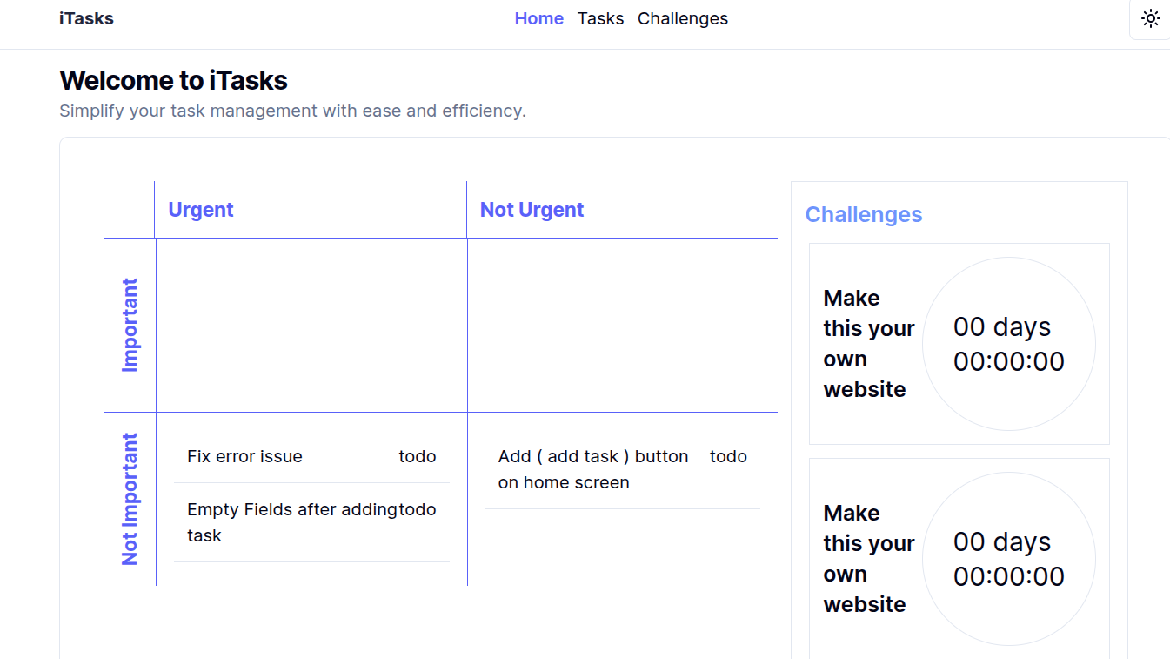Open the first "Make this your own website" challenge

868,344
